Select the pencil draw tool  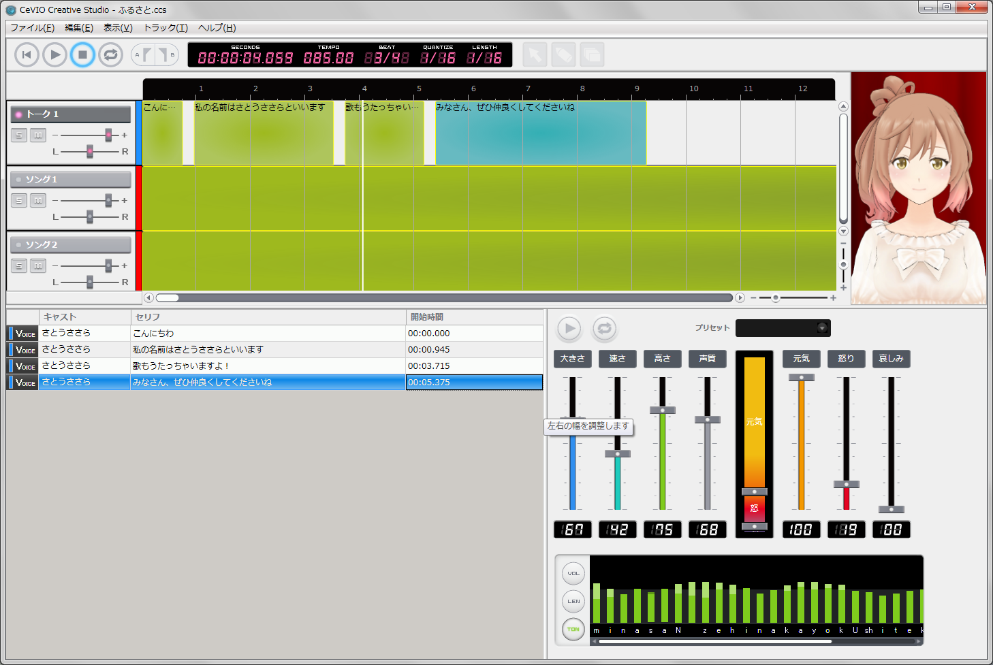[x=564, y=54]
